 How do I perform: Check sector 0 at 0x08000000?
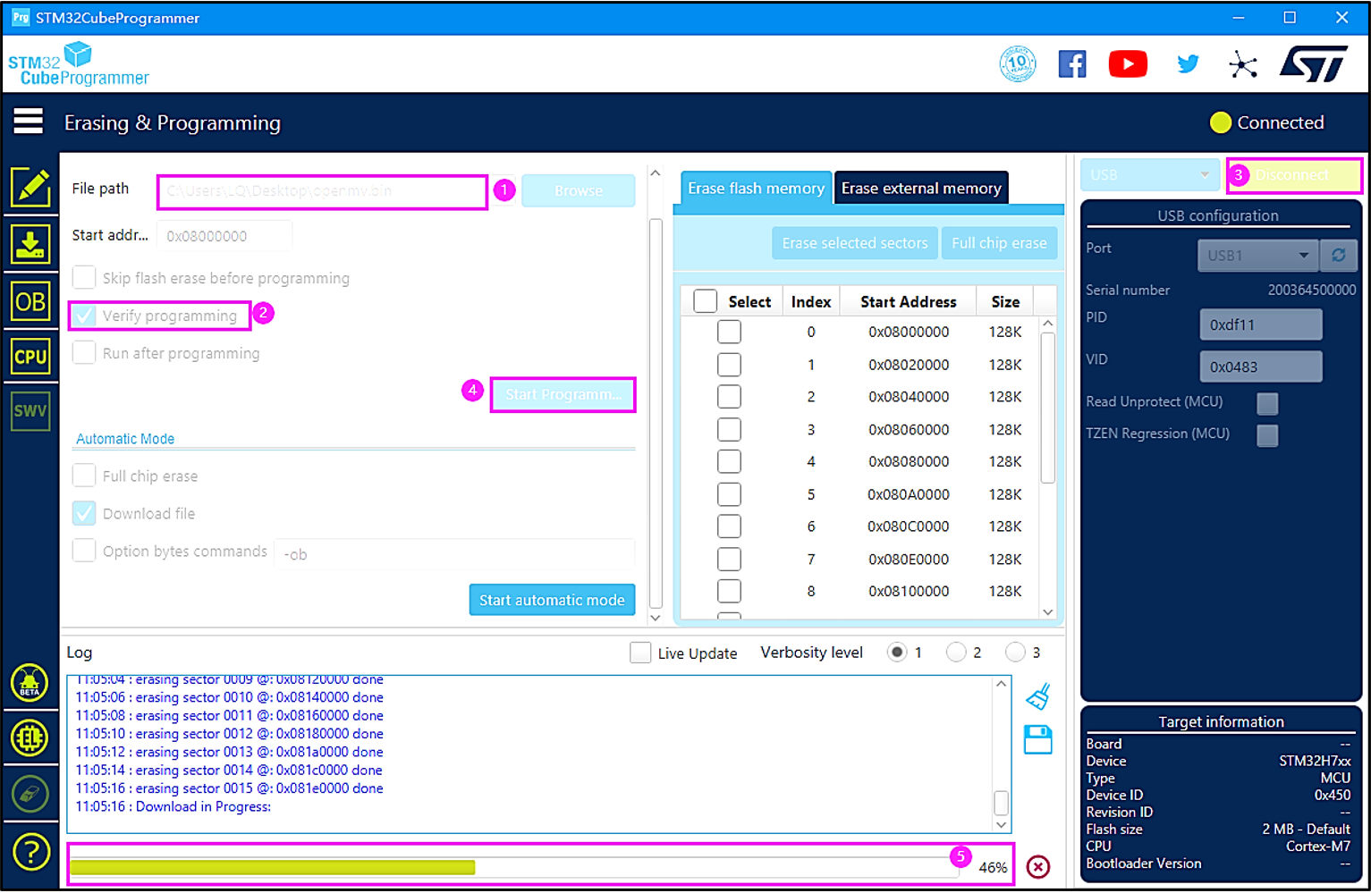point(730,332)
